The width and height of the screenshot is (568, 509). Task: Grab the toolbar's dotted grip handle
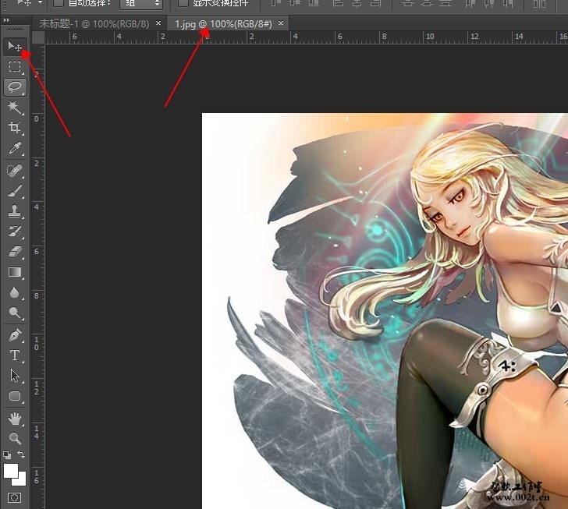point(15,29)
